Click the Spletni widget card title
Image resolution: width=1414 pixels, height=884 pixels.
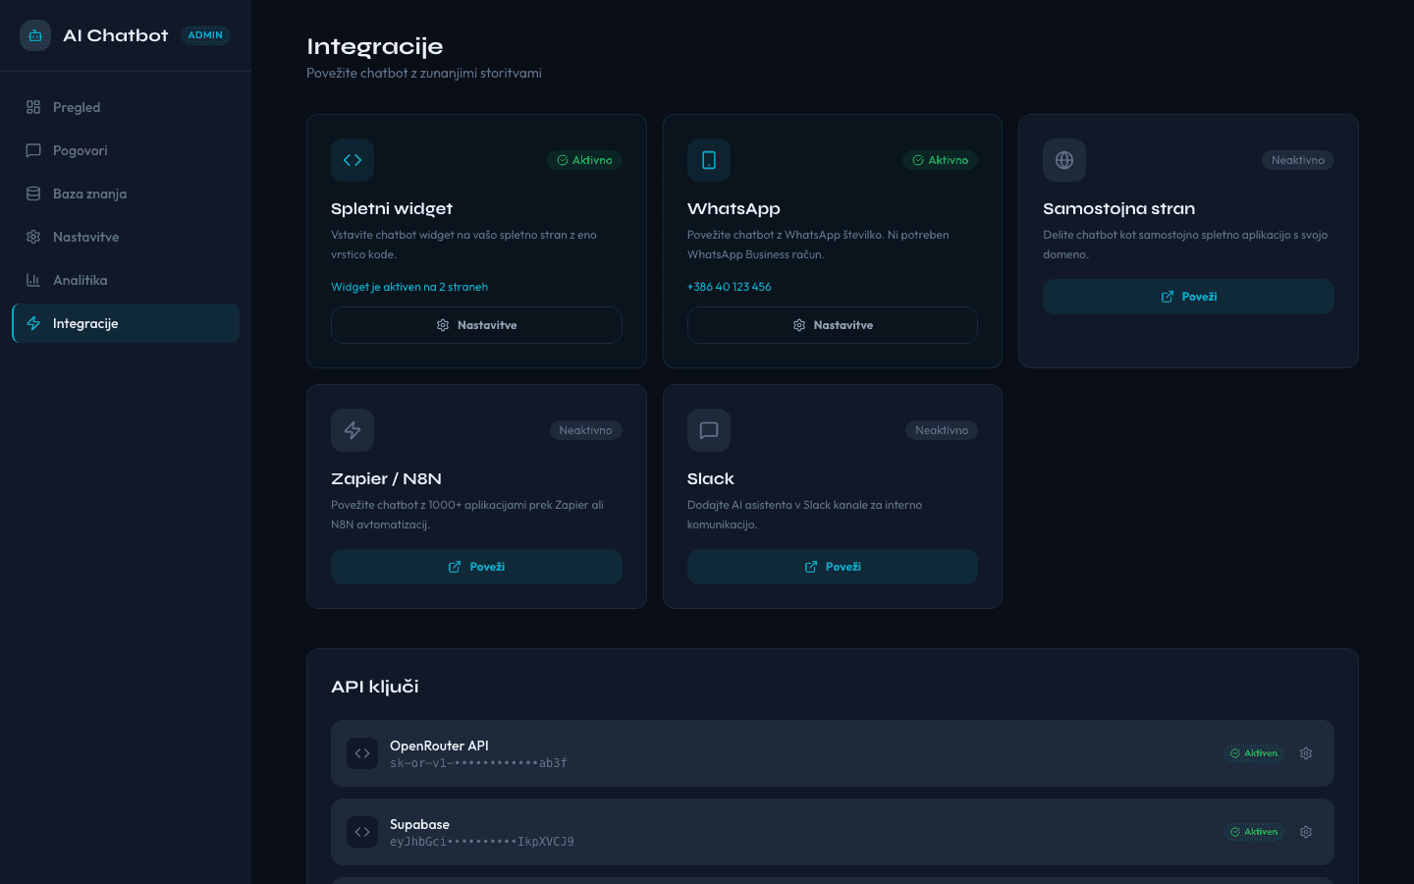(392, 208)
